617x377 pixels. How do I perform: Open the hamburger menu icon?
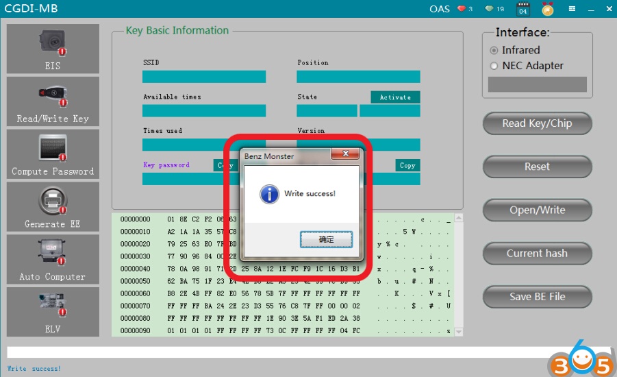click(x=572, y=9)
